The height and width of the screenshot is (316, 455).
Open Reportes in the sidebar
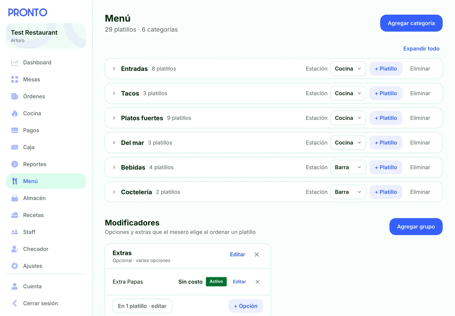click(46, 164)
